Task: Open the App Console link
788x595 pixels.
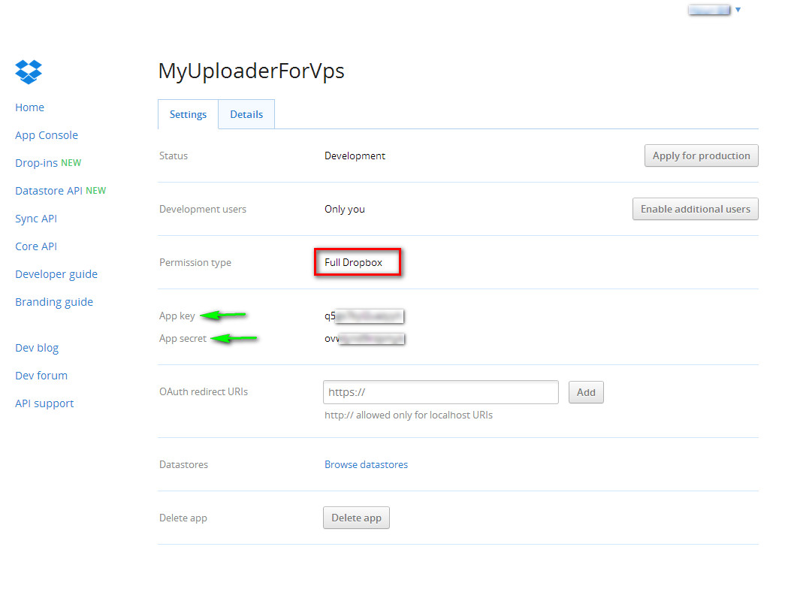Action: click(47, 135)
